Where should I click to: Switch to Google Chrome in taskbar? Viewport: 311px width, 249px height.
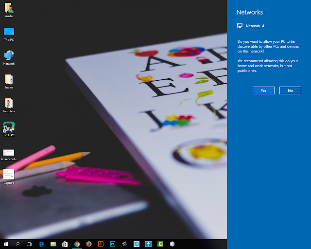[x=77, y=244]
